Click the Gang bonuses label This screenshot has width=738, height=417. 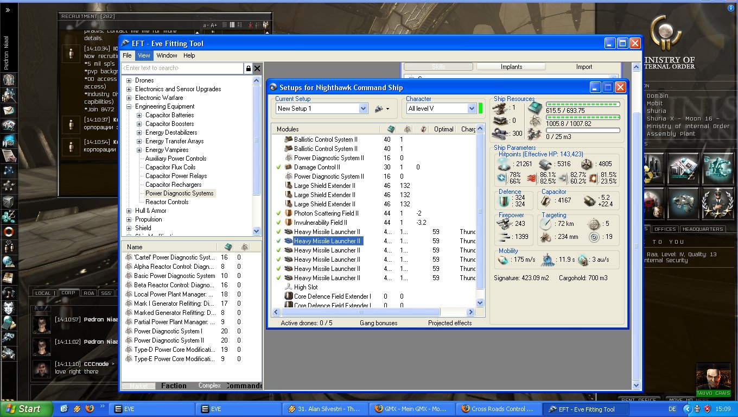(378, 323)
